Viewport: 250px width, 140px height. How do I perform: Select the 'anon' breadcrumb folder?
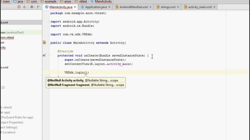pos(66,2)
